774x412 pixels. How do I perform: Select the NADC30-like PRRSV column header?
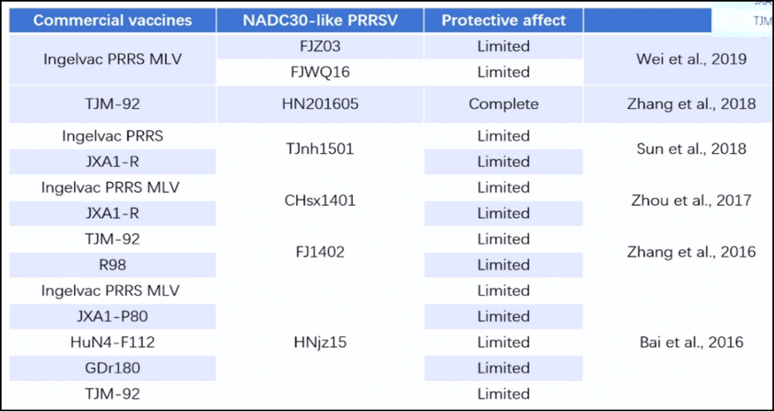320,21
